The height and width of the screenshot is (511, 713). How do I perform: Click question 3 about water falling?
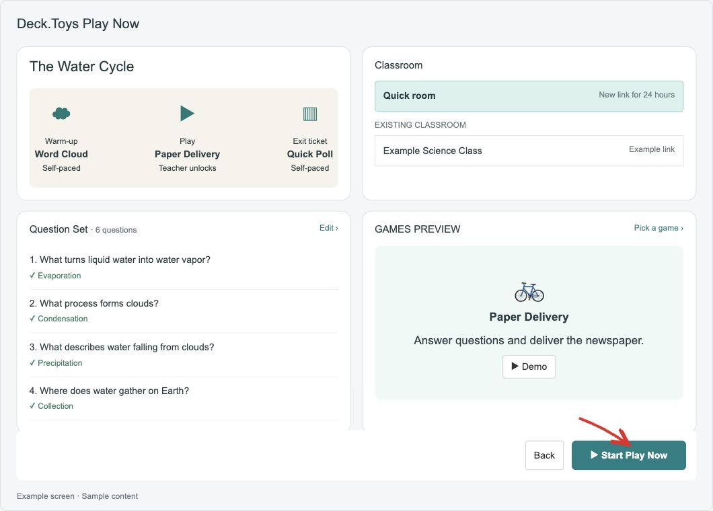pyautogui.click(x=122, y=347)
